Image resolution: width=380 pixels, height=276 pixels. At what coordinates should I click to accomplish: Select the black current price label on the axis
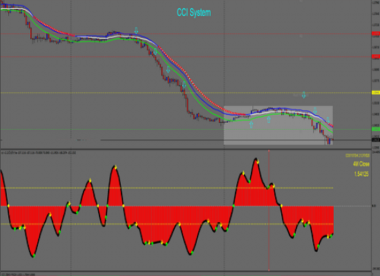tap(376, 140)
